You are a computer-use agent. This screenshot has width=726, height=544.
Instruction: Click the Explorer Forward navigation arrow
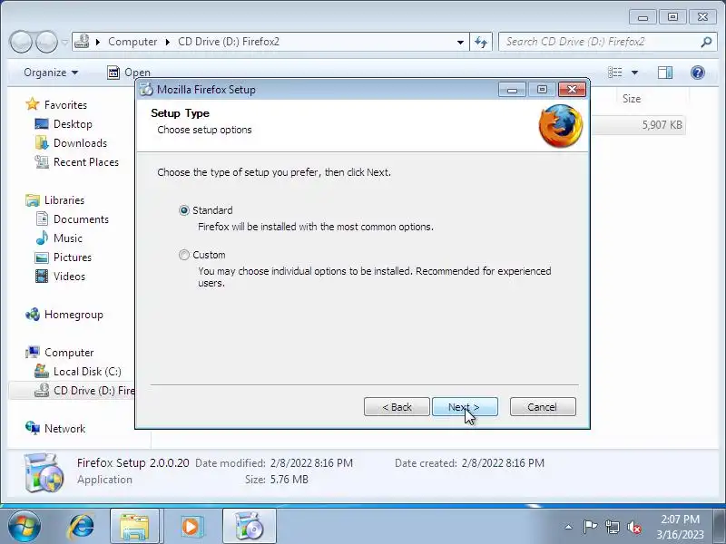47,42
